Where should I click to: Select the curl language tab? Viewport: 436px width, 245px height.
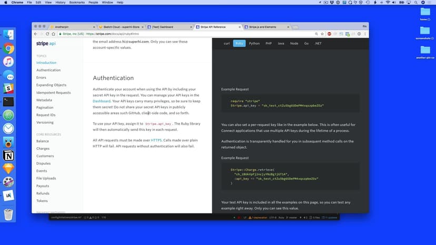(x=226, y=44)
